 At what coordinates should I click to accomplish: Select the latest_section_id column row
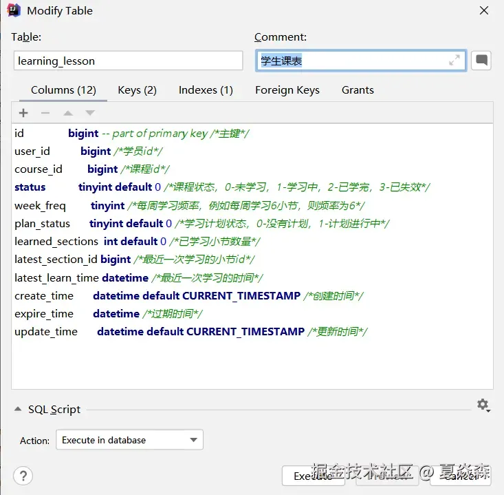(x=252, y=260)
